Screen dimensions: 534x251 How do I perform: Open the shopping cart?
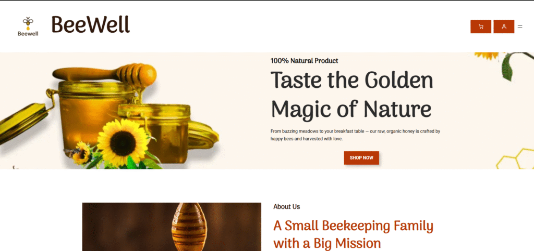480,27
